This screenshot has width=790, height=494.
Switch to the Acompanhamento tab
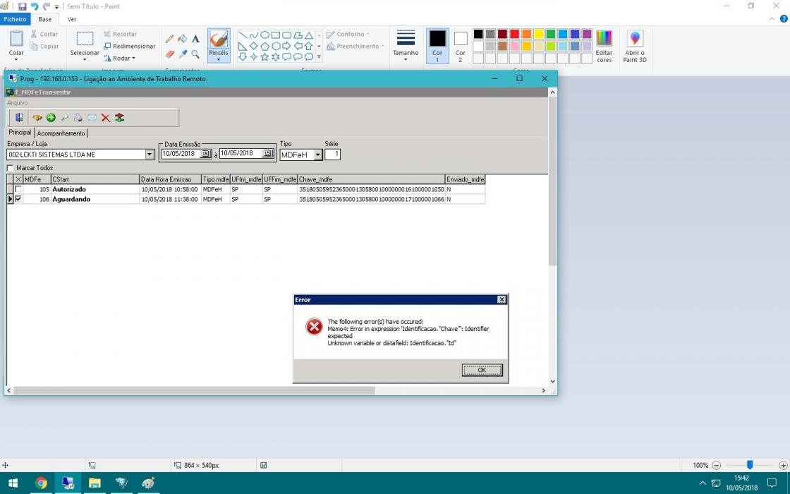[61, 133]
